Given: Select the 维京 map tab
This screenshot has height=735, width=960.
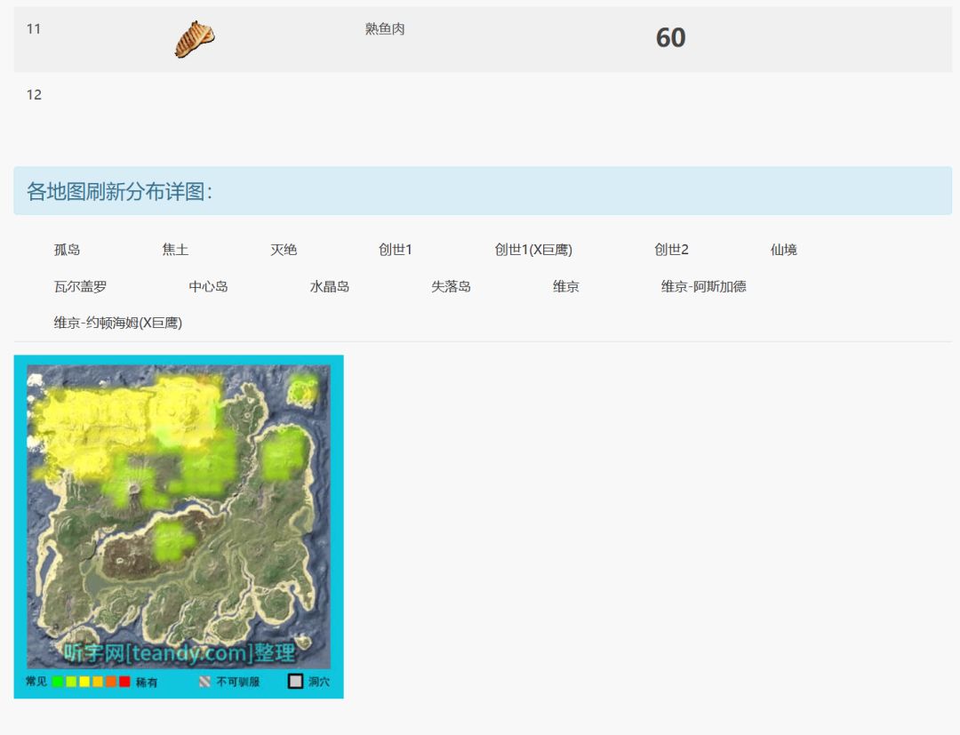Looking at the screenshot, I should point(565,286).
